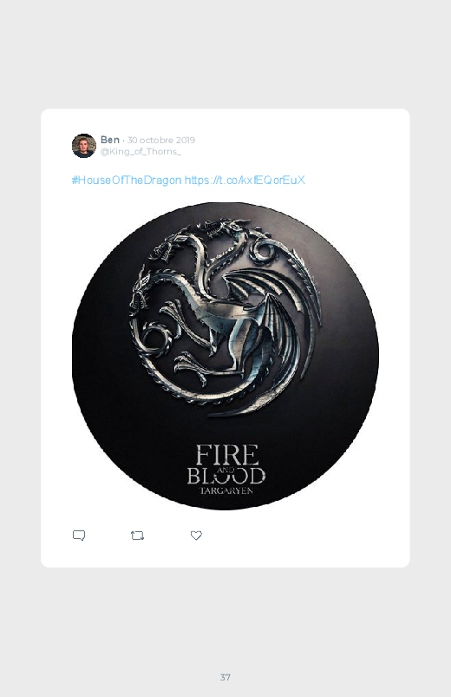451x697 pixels.
Task: Open the @King_of_Thorns_ handle
Action: (141, 152)
